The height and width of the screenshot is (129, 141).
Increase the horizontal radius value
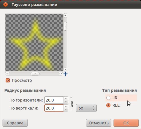[x=66, y=98]
